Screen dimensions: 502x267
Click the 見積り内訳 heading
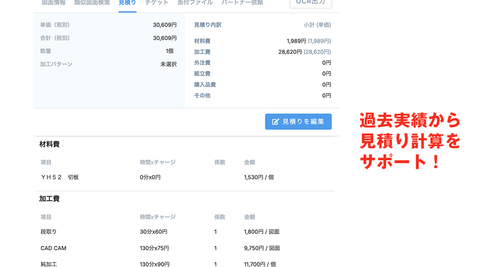point(208,25)
